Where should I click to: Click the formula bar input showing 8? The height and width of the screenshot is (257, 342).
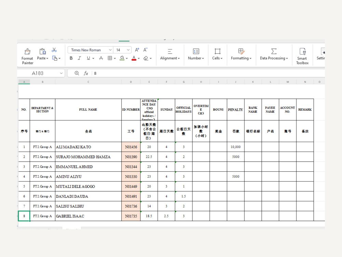208,73
